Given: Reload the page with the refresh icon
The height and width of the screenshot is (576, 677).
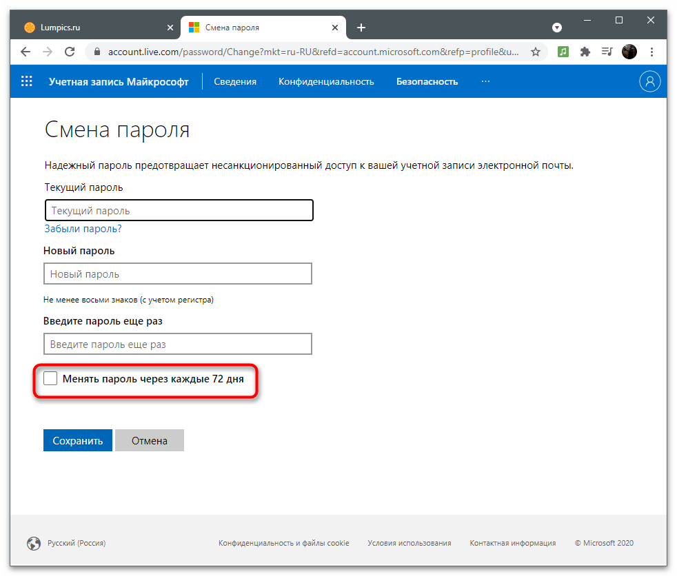Looking at the screenshot, I should (70, 52).
